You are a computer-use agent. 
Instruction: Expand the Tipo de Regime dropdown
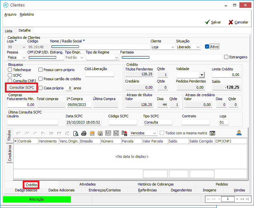click(117, 57)
